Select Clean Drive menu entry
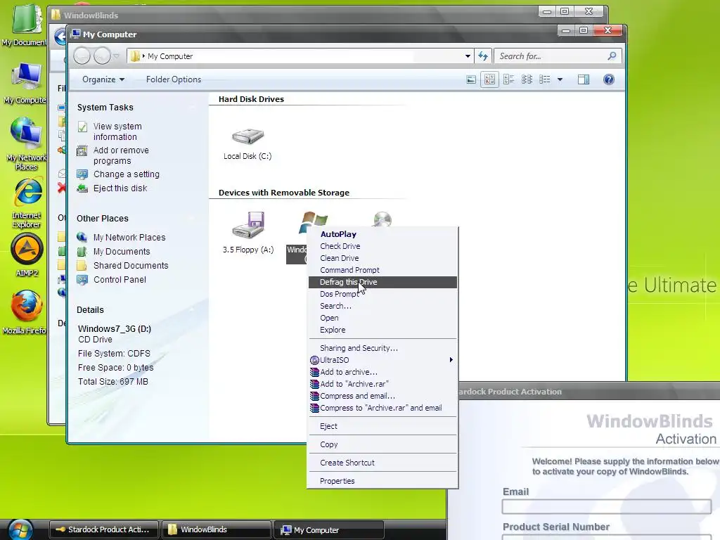 (x=382, y=258)
